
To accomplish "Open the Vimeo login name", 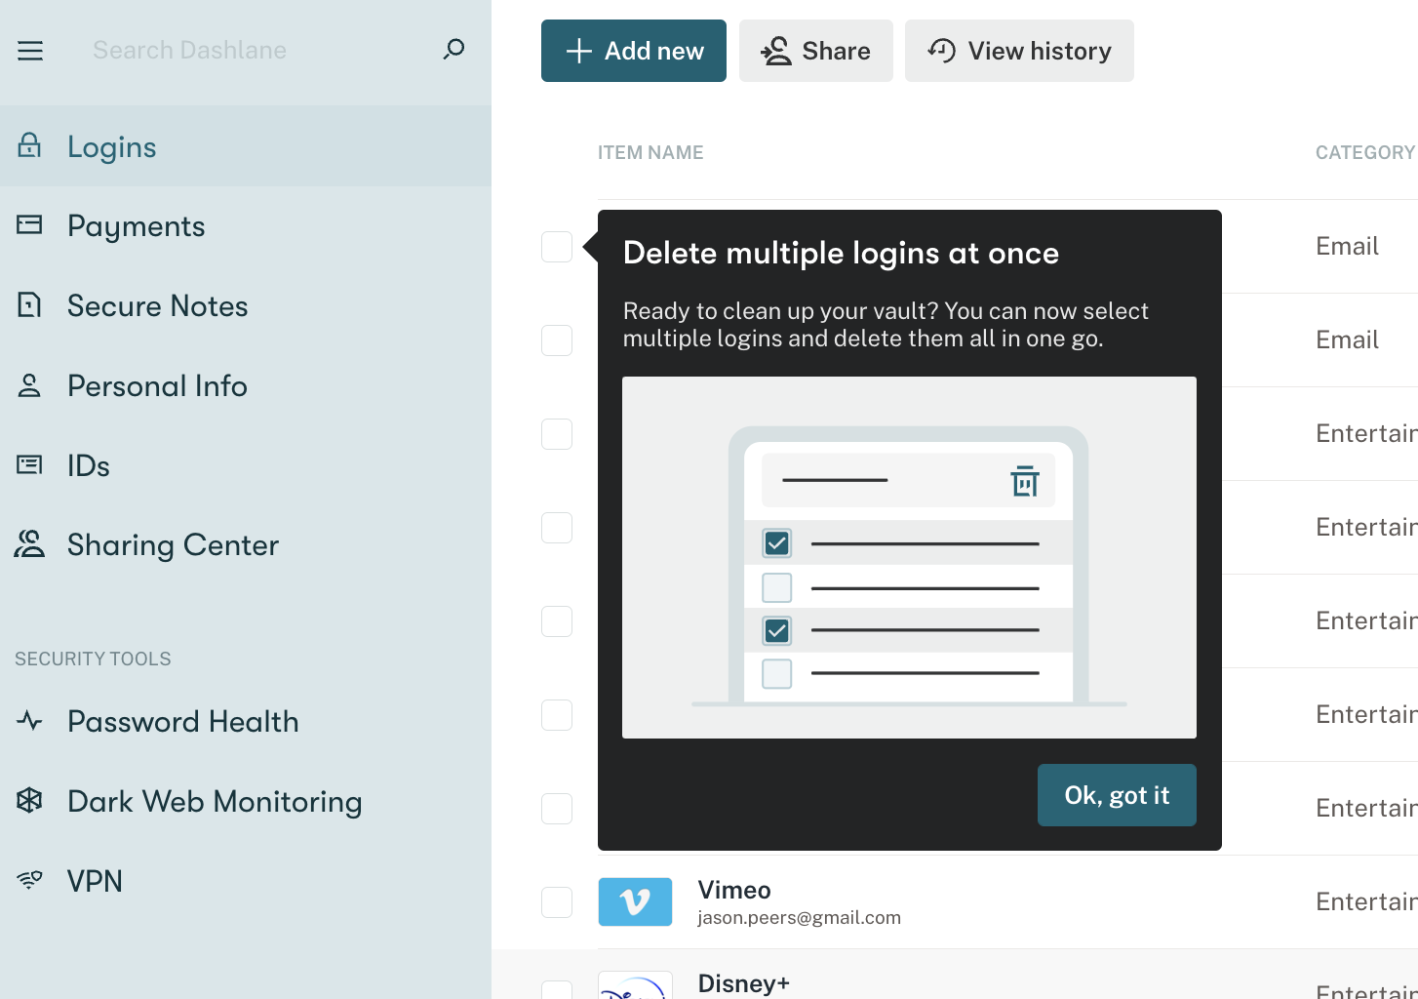I will pos(734,890).
